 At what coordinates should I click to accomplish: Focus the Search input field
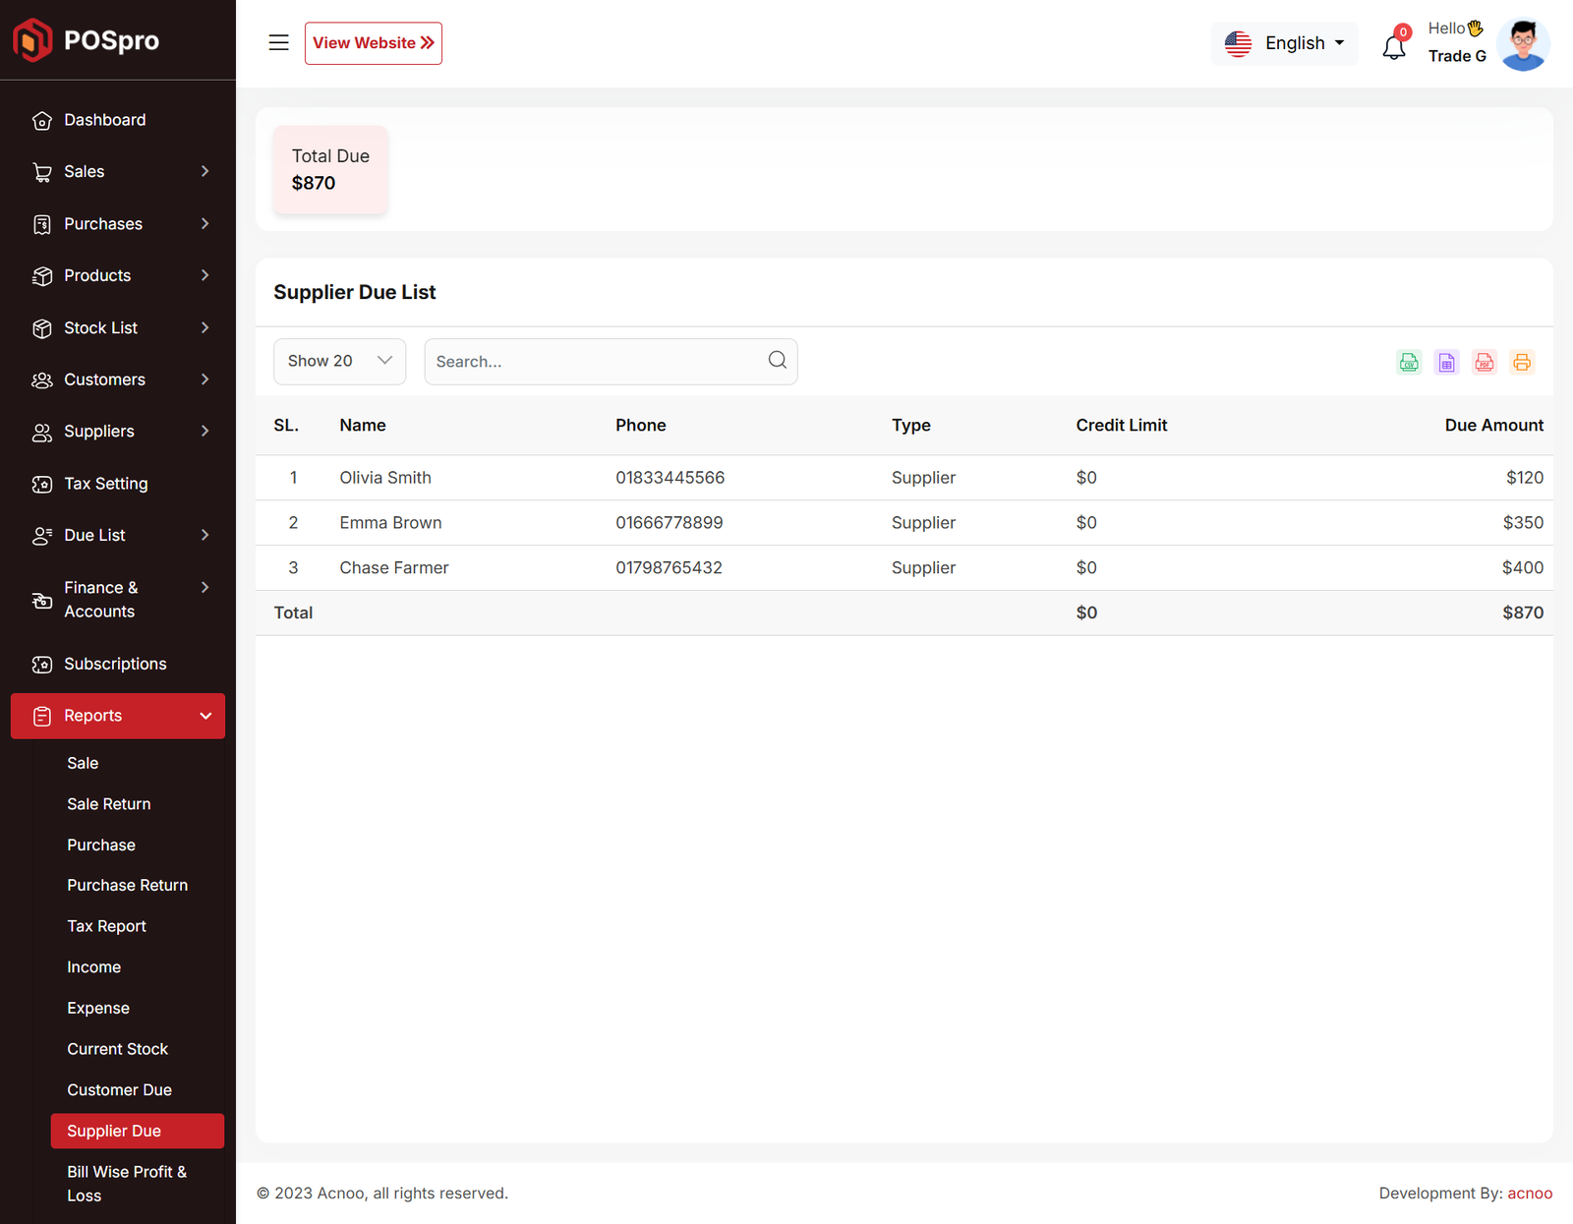[x=595, y=362]
